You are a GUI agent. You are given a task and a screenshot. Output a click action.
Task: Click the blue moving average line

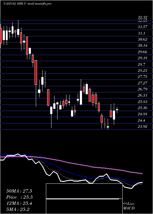(x=71, y=173)
